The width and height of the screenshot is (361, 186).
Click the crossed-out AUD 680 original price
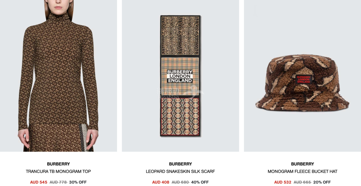pyautogui.click(x=180, y=182)
